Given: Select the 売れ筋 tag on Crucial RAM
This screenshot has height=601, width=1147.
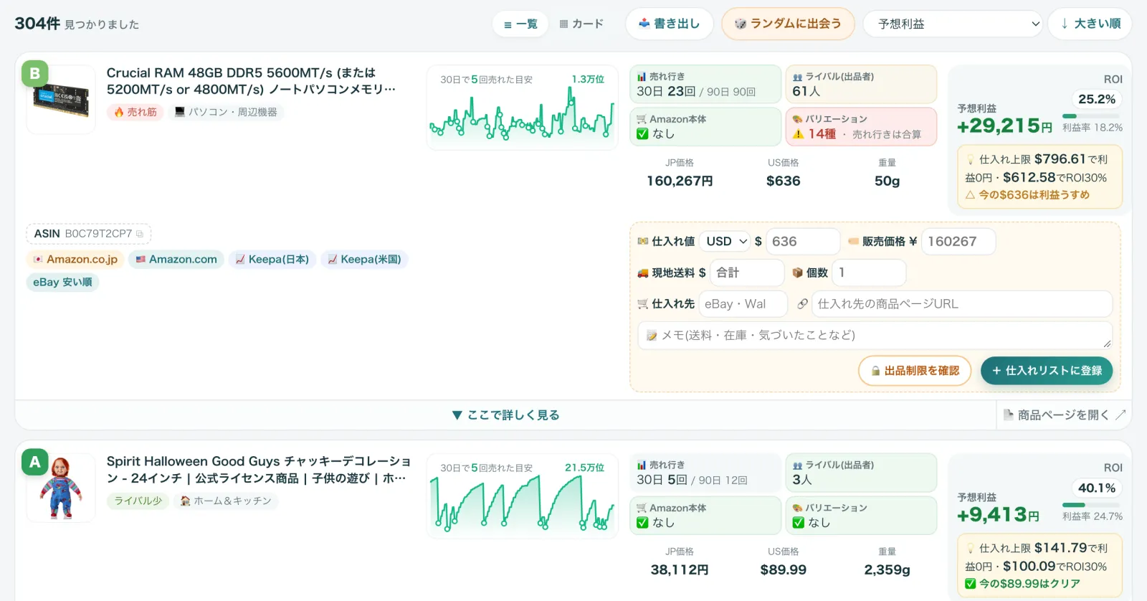Looking at the screenshot, I should point(135,112).
